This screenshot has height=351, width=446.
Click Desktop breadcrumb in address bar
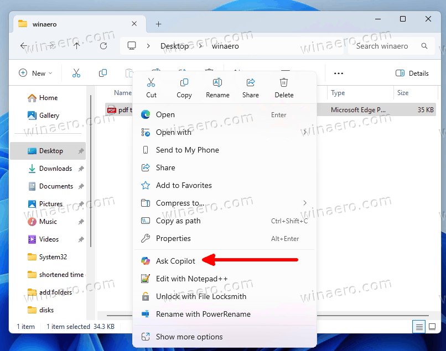[175, 46]
